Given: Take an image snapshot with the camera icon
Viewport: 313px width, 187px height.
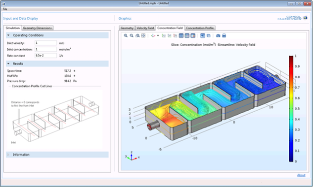Looking at the screenshot, I should pyautogui.click(x=218, y=35).
